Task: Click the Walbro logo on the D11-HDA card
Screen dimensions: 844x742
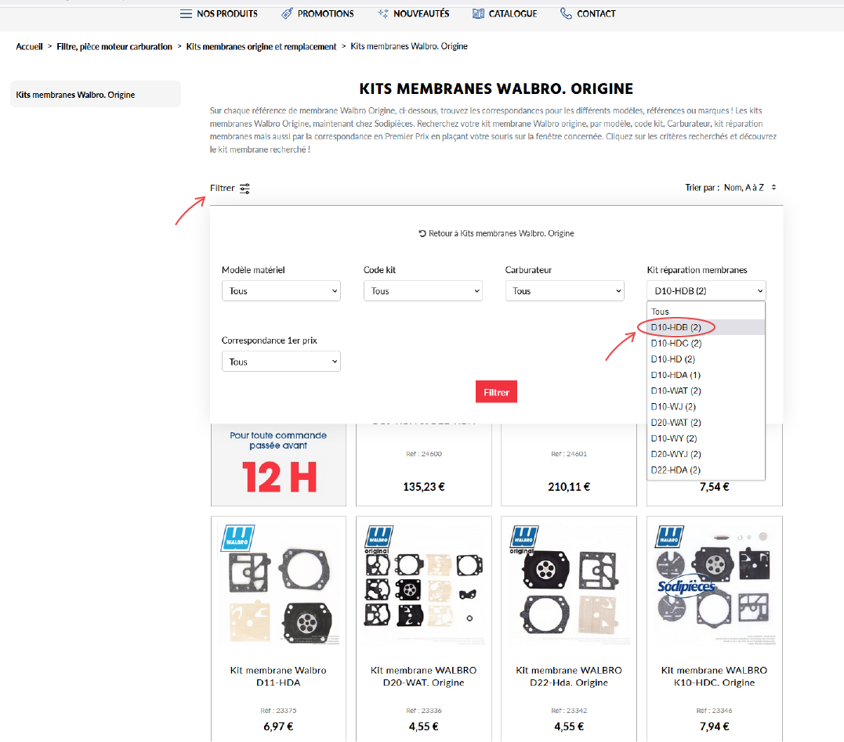Action: 237,538
